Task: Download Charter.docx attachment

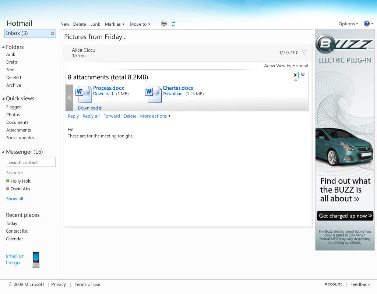Action: click(172, 94)
